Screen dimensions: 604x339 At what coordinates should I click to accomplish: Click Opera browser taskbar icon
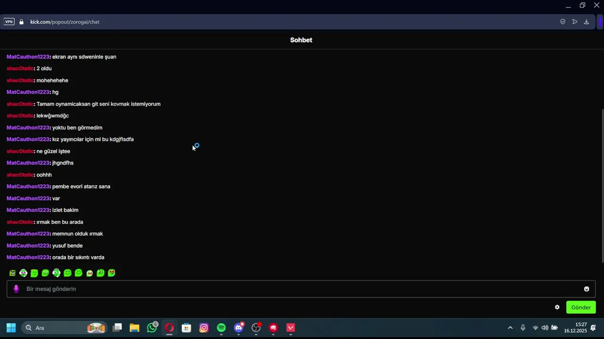(169, 328)
